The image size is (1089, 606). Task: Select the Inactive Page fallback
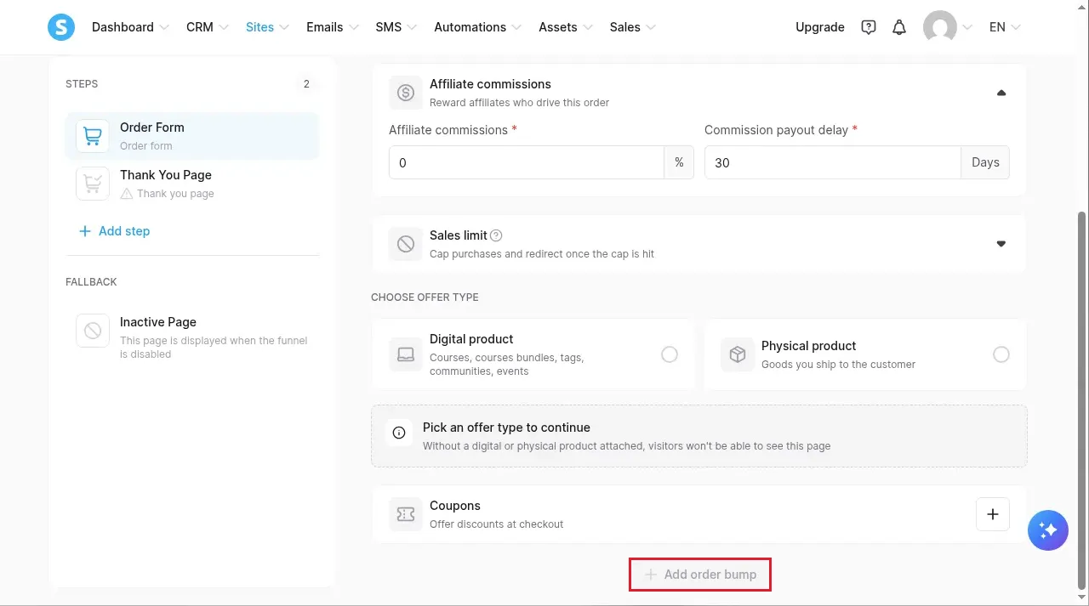pos(192,337)
